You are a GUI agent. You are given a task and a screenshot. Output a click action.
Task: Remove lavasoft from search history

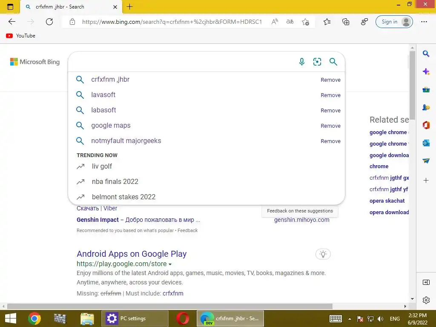click(330, 95)
